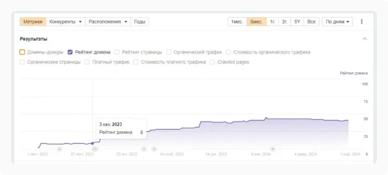Click the highlighted 3 окт. data point
Screen dimensions: 388x175
pos(92,143)
